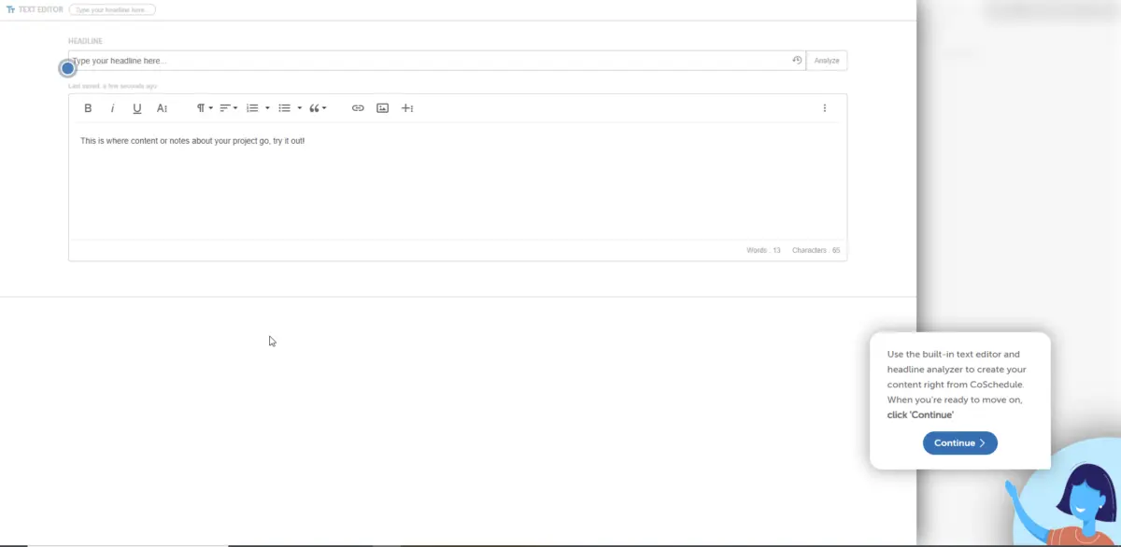Click the headline history clock icon
Image resolution: width=1121 pixels, height=547 pixels.
[x=797, y=61]
